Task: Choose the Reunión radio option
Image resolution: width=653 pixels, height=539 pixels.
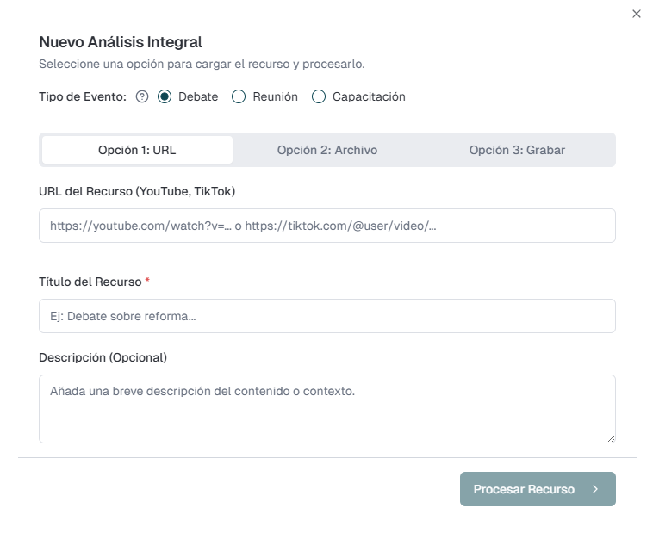Action: pyautogui.click(x=239, y=96)
